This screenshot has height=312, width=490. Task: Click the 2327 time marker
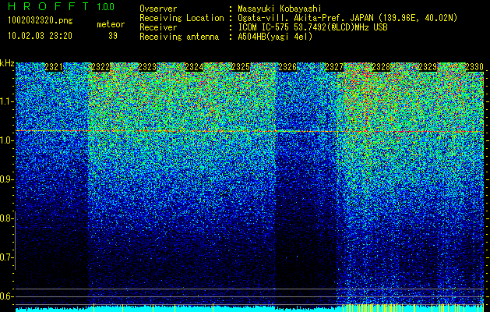point(334,67)
